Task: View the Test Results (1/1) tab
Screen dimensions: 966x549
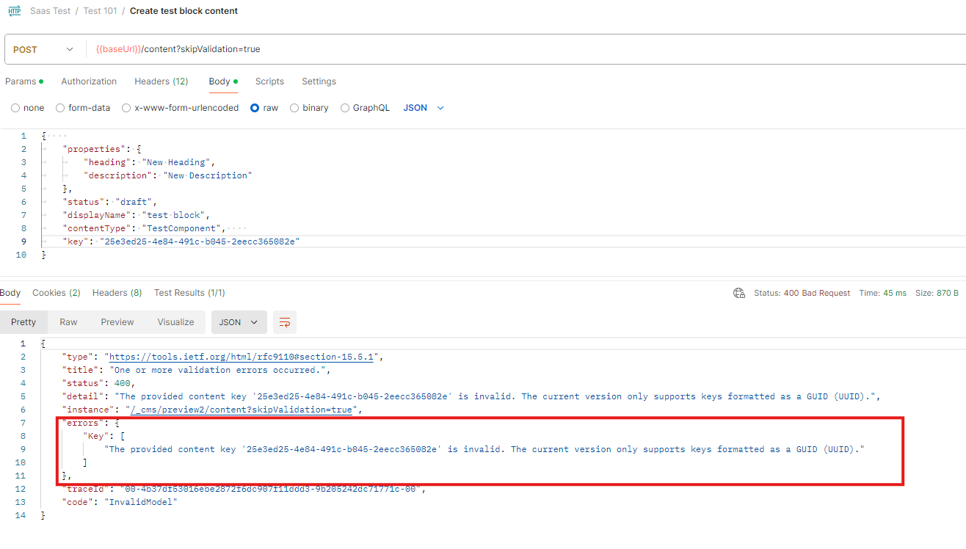Action: coord(189,293)
